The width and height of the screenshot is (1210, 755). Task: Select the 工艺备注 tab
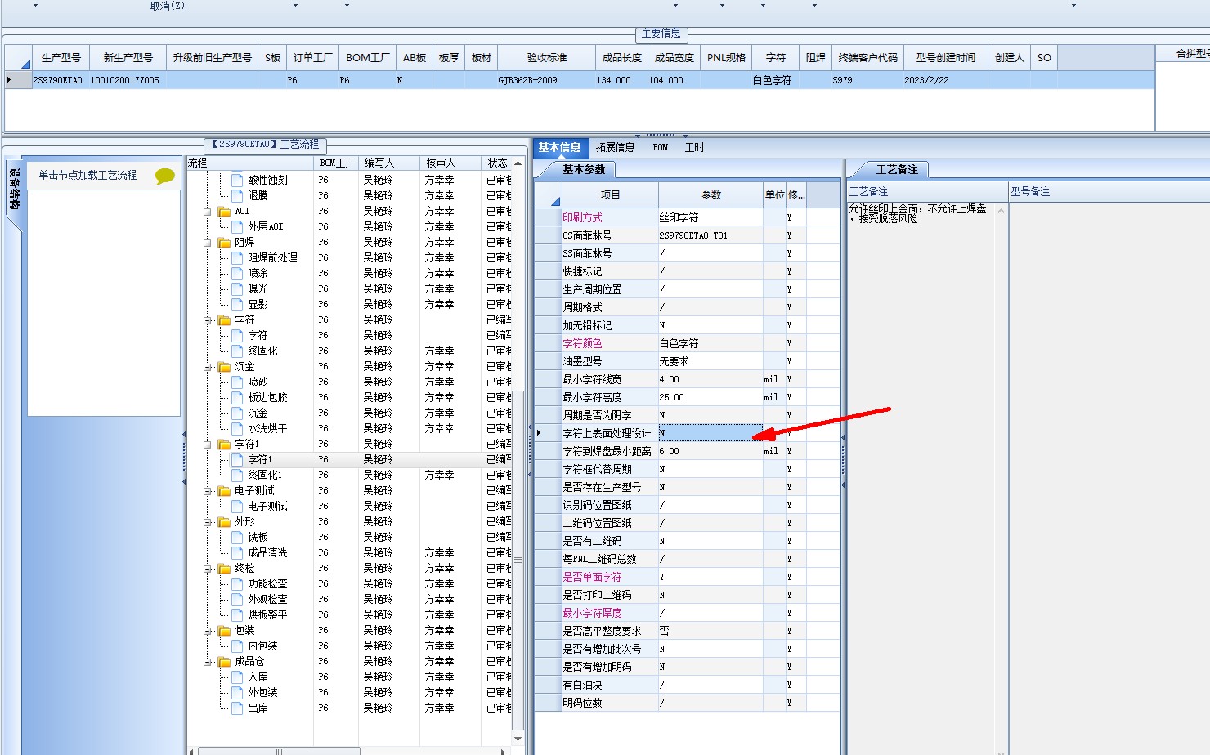point(897,170)
